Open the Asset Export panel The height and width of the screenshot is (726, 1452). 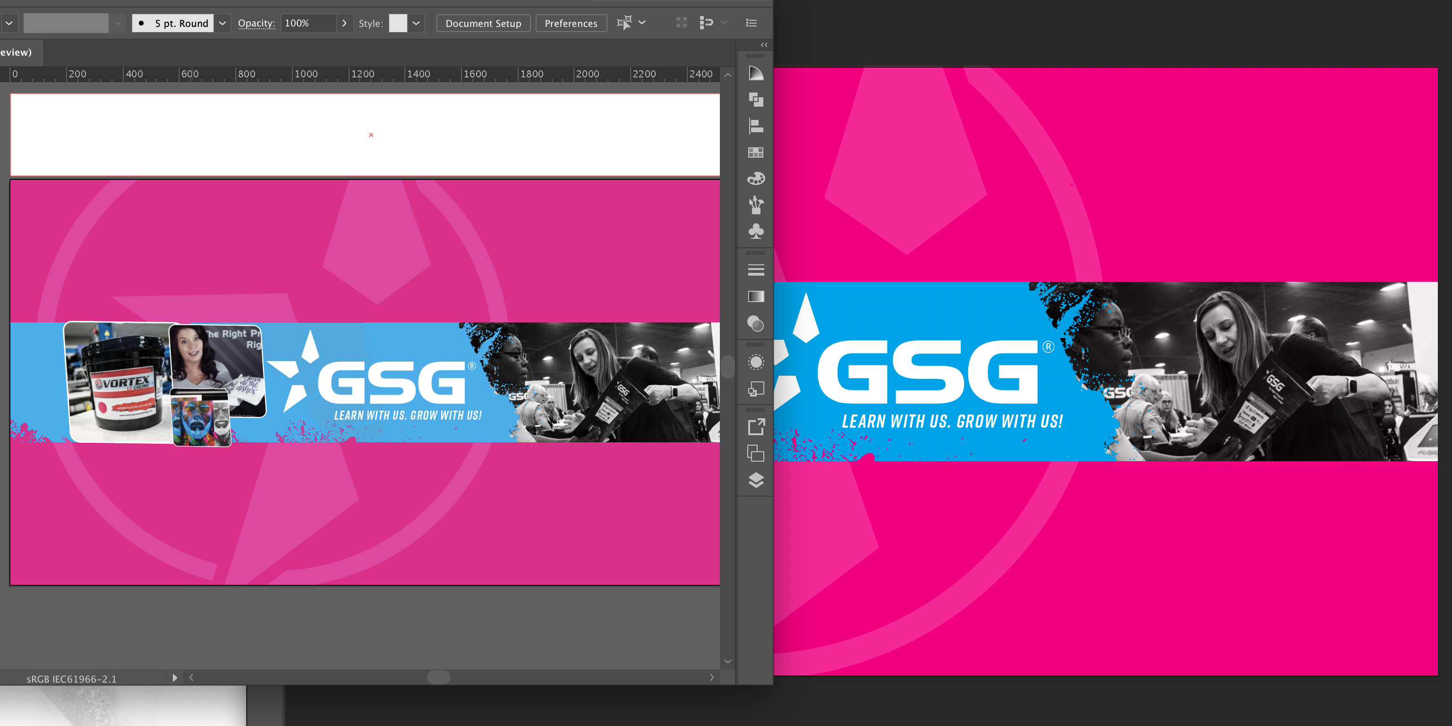(755, 428)
